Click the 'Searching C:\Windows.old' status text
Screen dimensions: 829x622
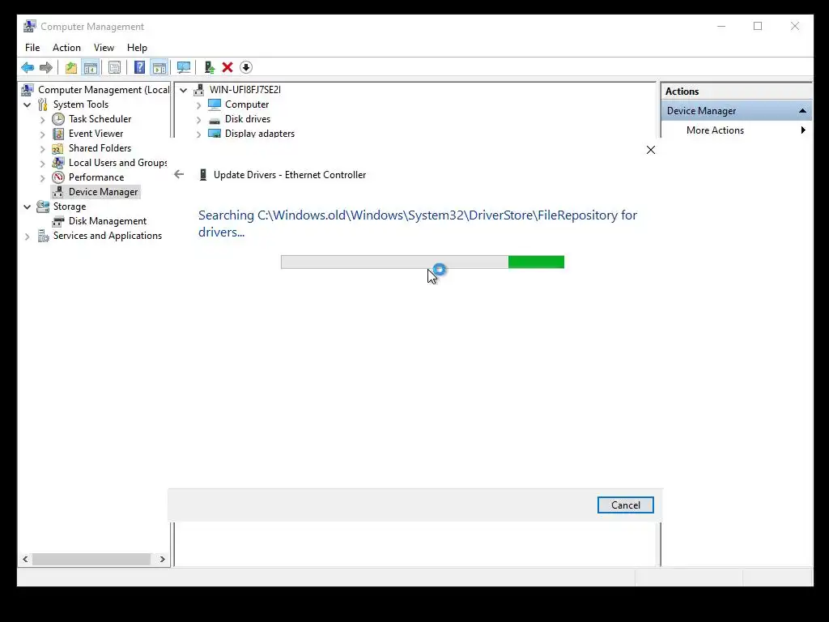418,224
